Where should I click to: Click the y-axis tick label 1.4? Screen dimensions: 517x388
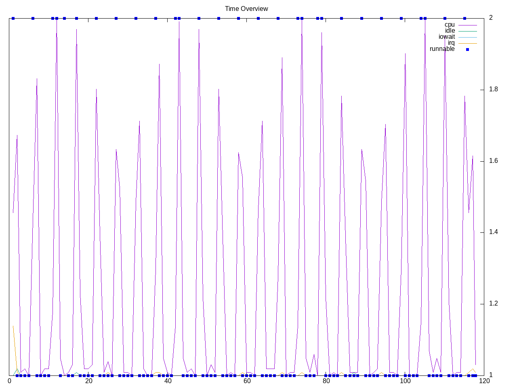[x=493, y=232]
